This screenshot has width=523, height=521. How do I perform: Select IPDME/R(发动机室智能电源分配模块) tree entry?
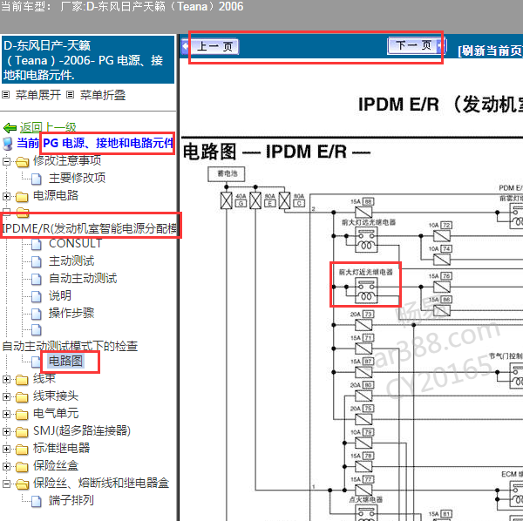[x=90, y=228]
